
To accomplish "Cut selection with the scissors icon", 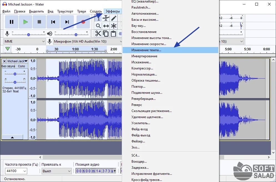I will coord(98,33).
